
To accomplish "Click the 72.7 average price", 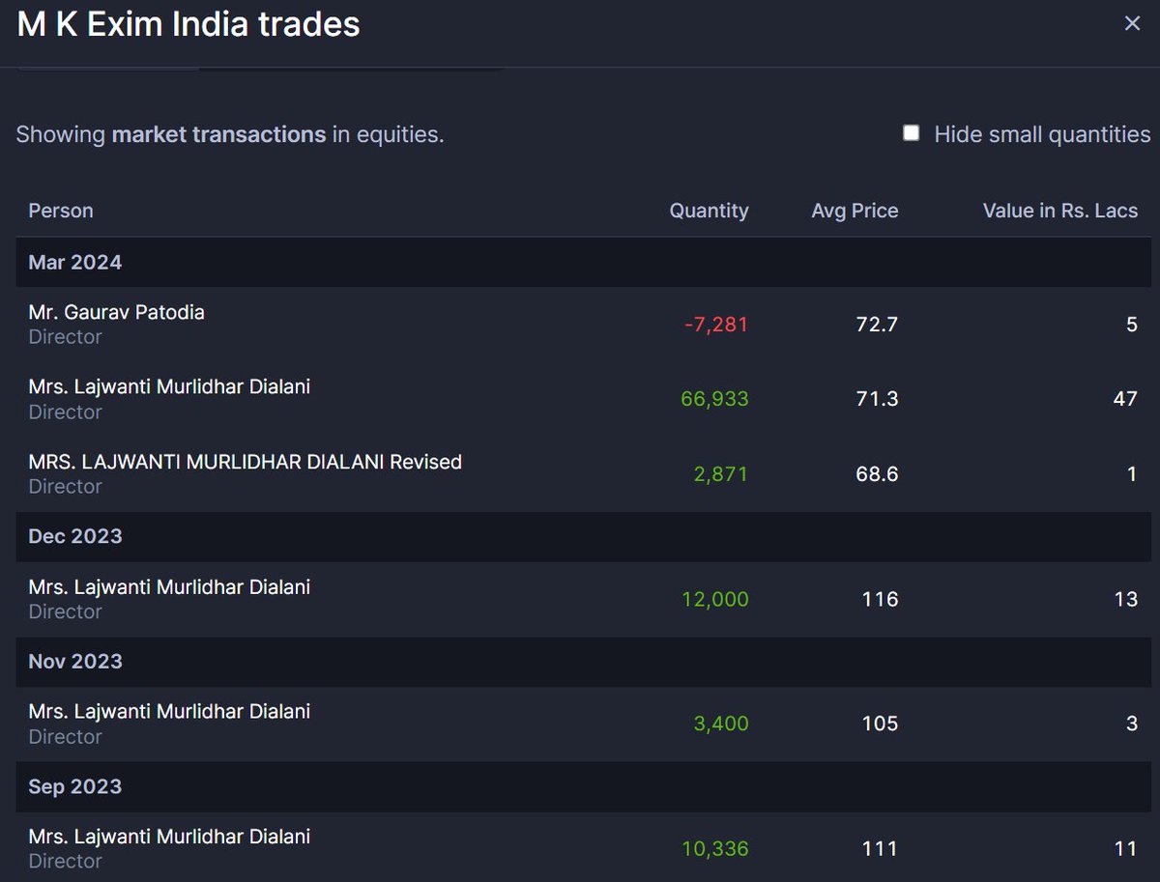I will coord(877,325).
